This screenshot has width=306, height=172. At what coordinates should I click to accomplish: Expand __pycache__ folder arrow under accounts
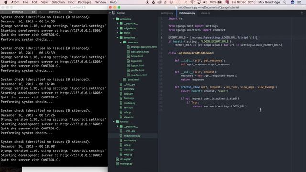118,23
